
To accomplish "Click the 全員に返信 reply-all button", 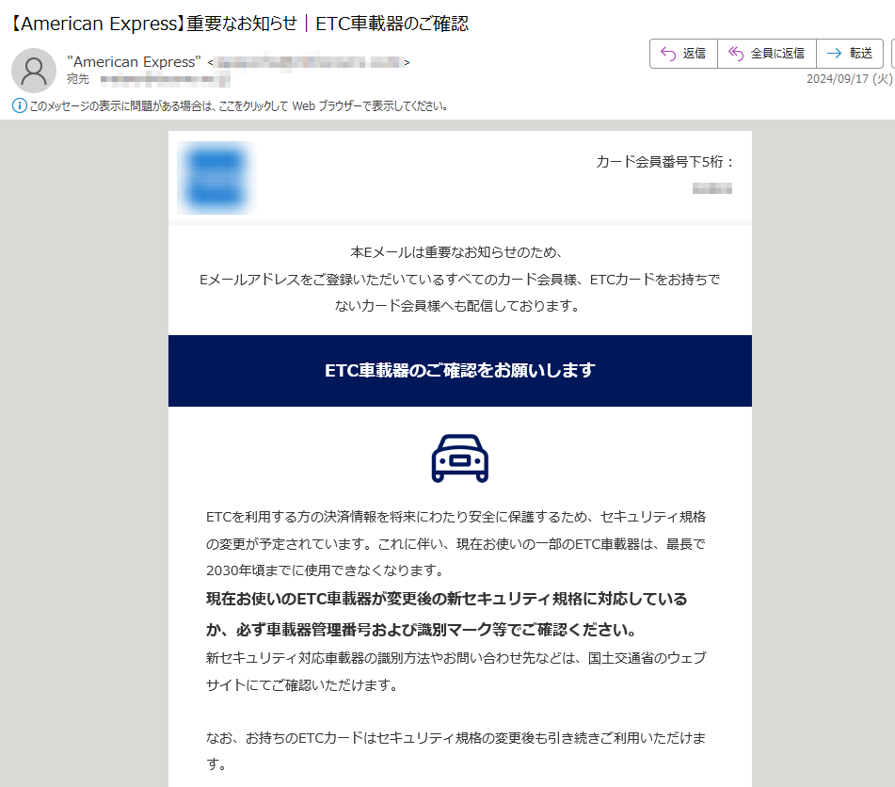I will tap(767, 54).
